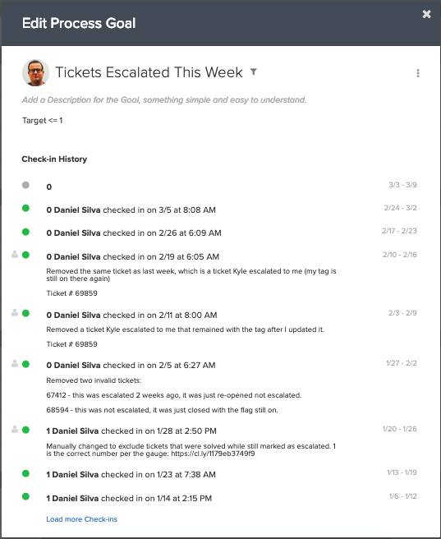Open the three-dot more options menu
441x539 pixels.
418,73
